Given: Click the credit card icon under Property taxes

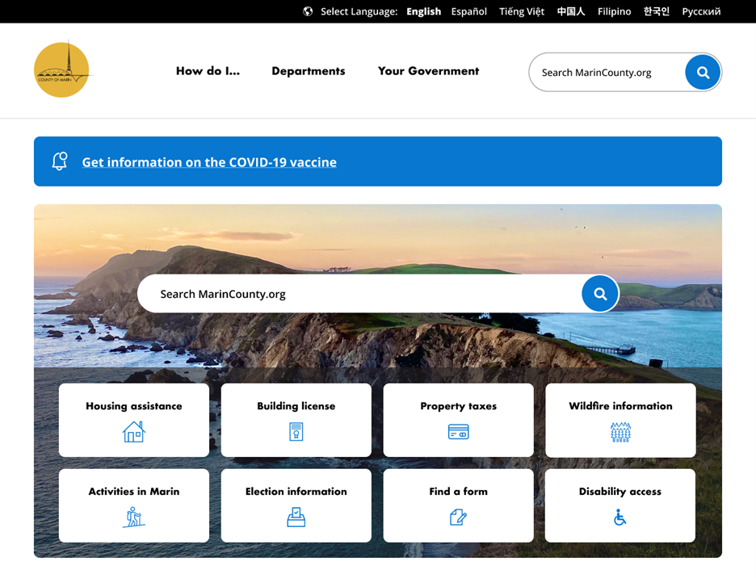Looking at the screenshot, I should 458,431.
